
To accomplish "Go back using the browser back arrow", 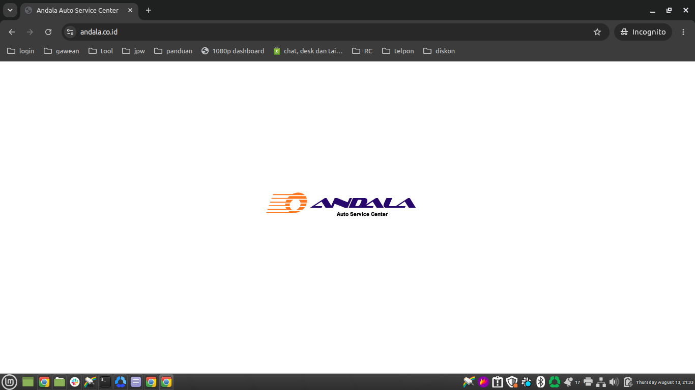I will tap(12, 32).
